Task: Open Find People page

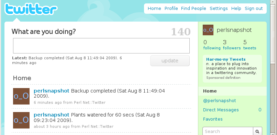Action: pyautogui.click(x=193, y=9)
